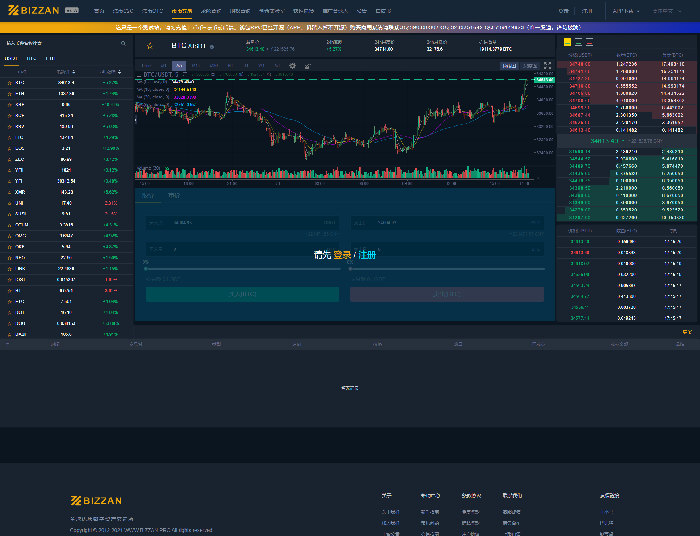Click the BIZZAN logo in header

[x=34, y=11]
